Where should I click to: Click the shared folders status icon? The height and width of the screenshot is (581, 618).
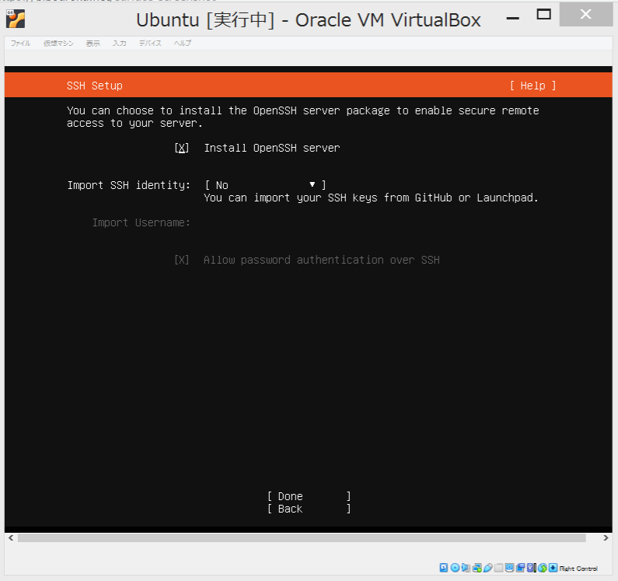pyautogui.click(x=499, y=568)
